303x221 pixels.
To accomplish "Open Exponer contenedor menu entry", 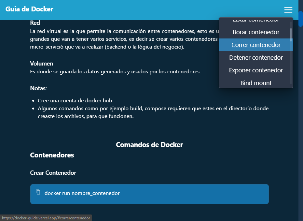I will (256, 70).
